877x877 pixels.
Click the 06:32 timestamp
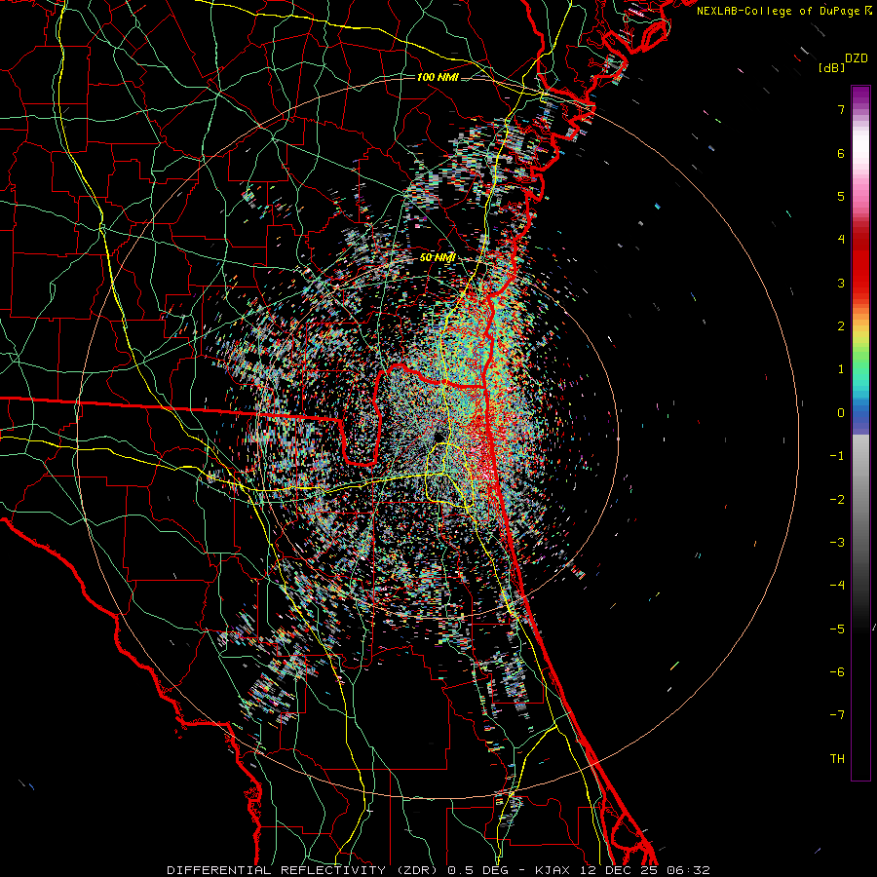[689, 870]
